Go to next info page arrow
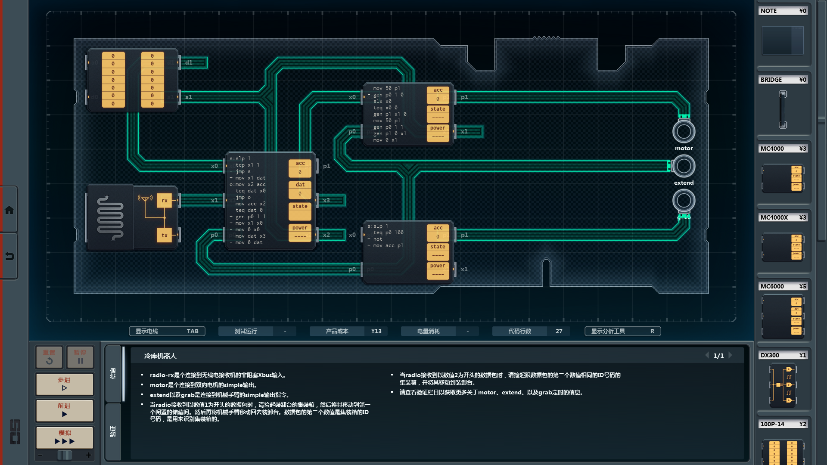827x465 pixels. 731,356
